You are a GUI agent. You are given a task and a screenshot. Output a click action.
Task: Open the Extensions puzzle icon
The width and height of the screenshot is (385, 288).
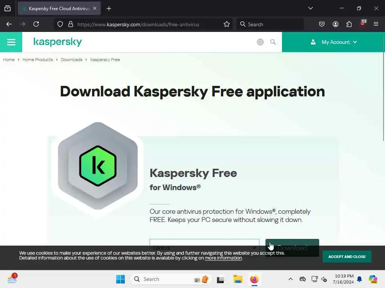point(349,24)
